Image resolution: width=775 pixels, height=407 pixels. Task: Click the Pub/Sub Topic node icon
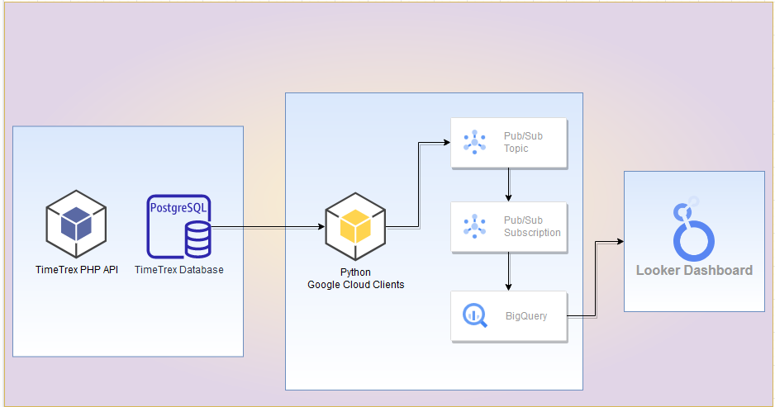point(475,143)
